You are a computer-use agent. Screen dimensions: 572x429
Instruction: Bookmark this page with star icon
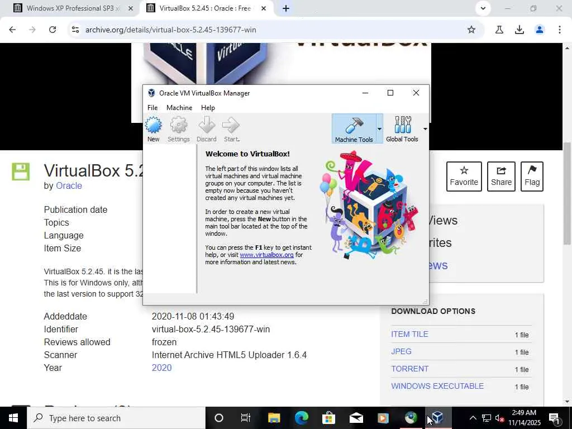pyautogui.click(x=471, y=30)
